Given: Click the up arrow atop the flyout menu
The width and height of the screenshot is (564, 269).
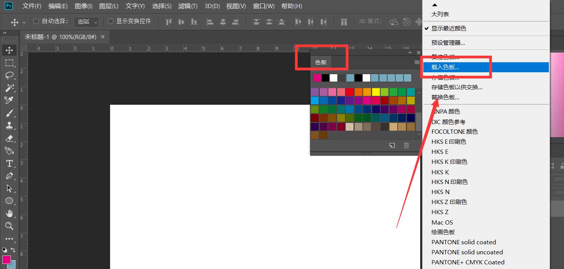Looking at the screenshot, I should [x=435, y=5].
